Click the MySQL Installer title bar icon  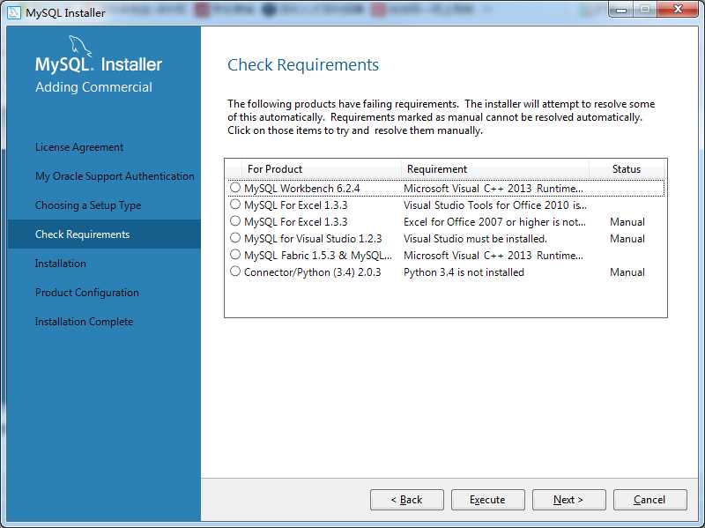tap(14, 12)
